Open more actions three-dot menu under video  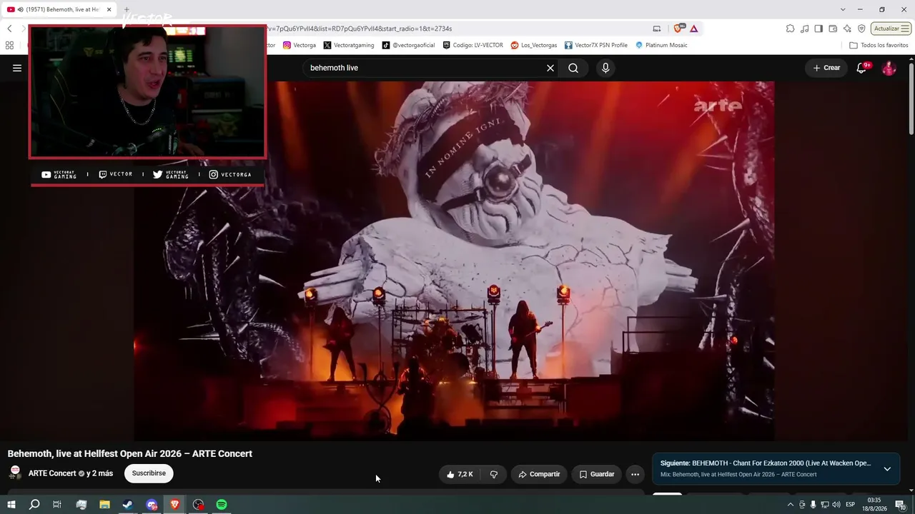[x=635, y=474]
